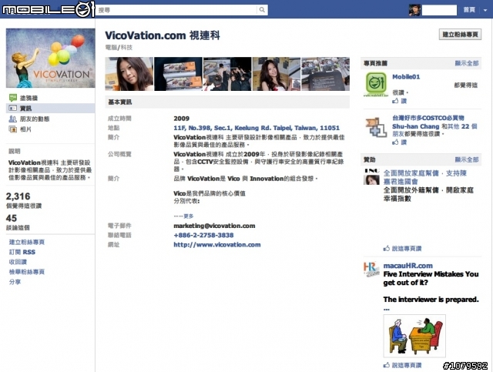Click the 2009 founded year value
The image size is (493, 372).
pos(182,119)
